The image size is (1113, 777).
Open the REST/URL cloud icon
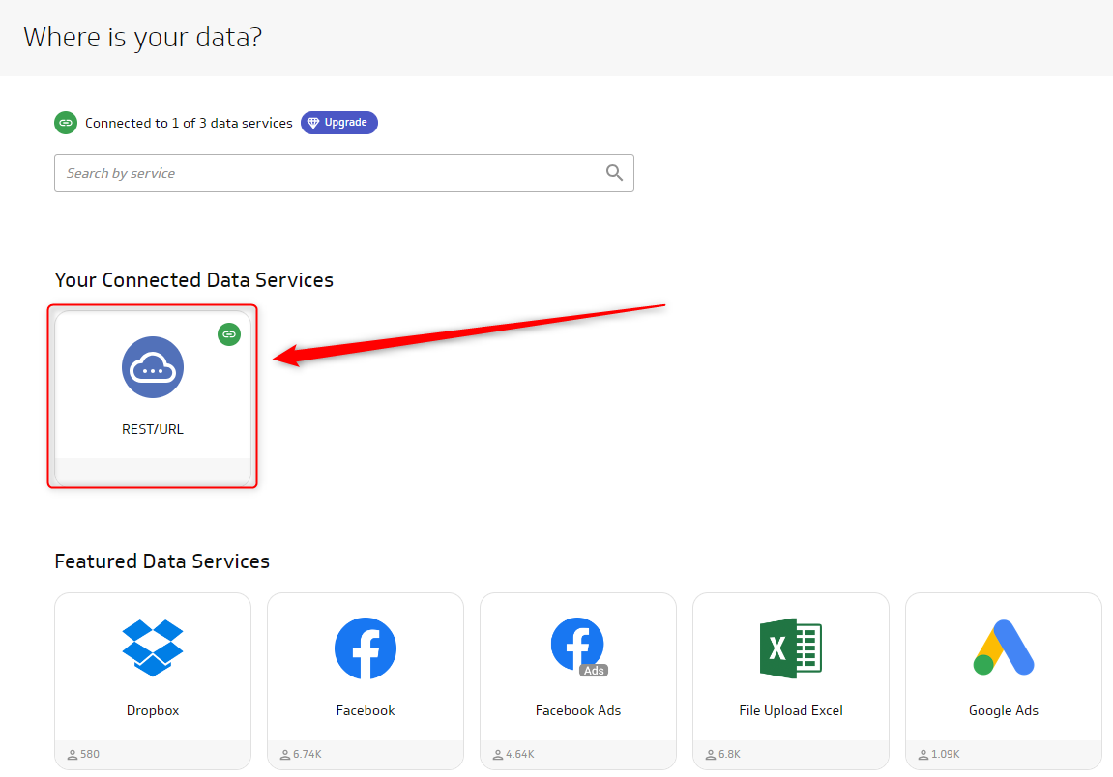pos(153,367)
